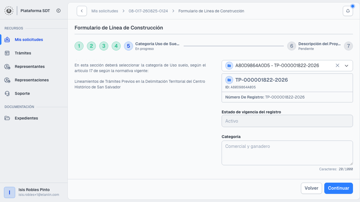This screenshot has width=360, height=202.
Task: Click email isis.robles+1@elaniin.com
Action: coord(39,195)
